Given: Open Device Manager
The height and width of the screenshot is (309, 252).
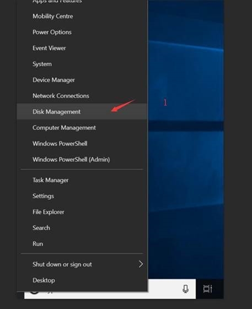Looking at the screenshot, I should tap(82, 80).
